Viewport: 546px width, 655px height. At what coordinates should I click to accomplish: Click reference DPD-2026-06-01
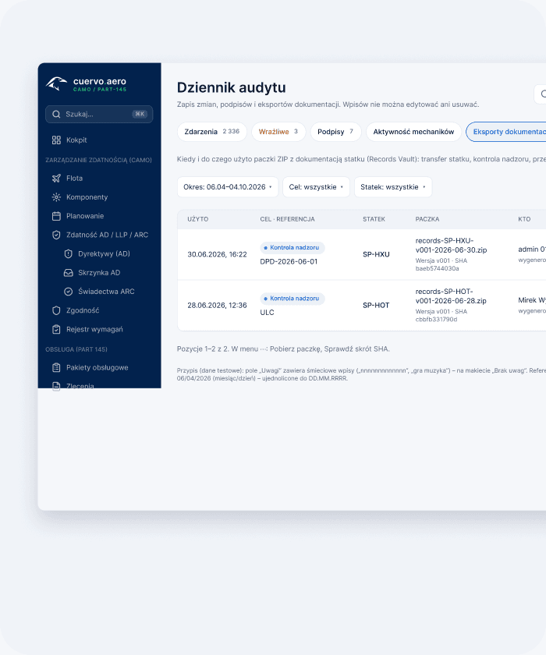(289, 261)
